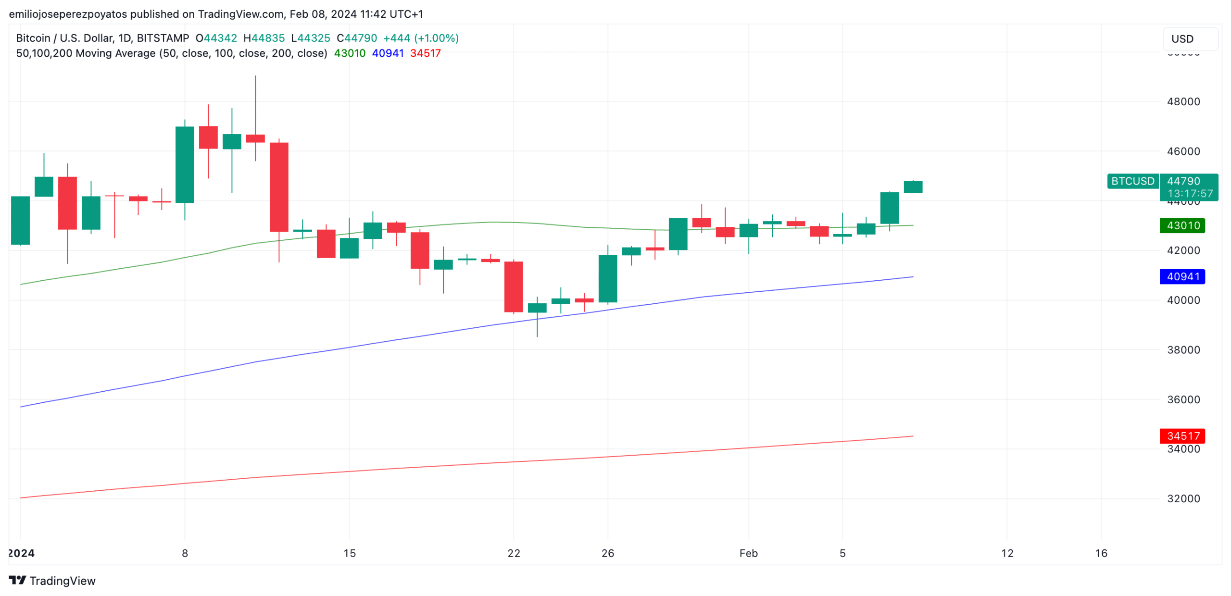Click the TradingView wordmark text
Screen dimensions: 1231x596
click(x=63, y=581)
